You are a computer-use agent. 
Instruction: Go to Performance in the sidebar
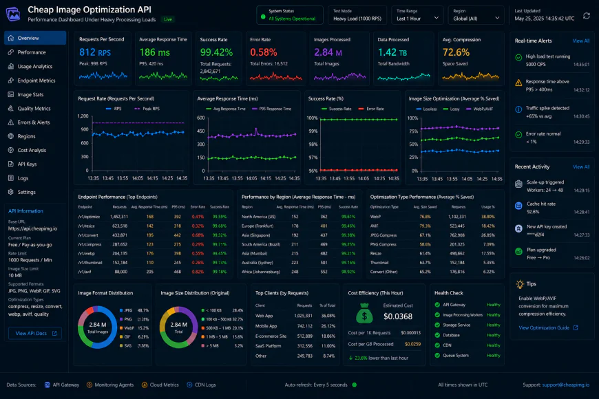35,52
